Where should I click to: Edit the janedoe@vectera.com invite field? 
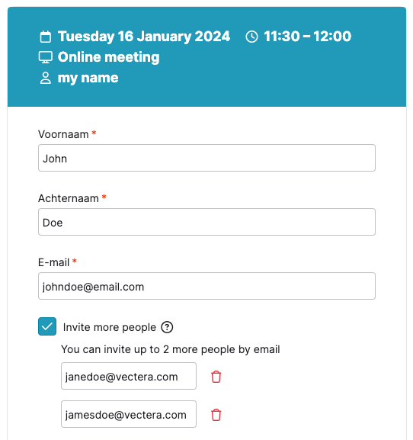[x=129, y=376]
